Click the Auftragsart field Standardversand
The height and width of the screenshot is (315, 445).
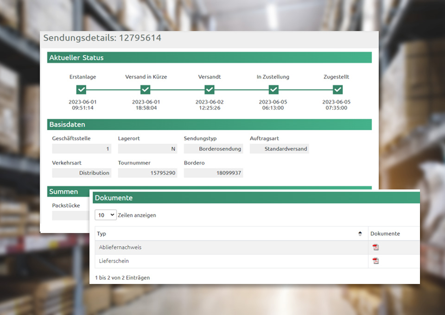click(279, 149)
